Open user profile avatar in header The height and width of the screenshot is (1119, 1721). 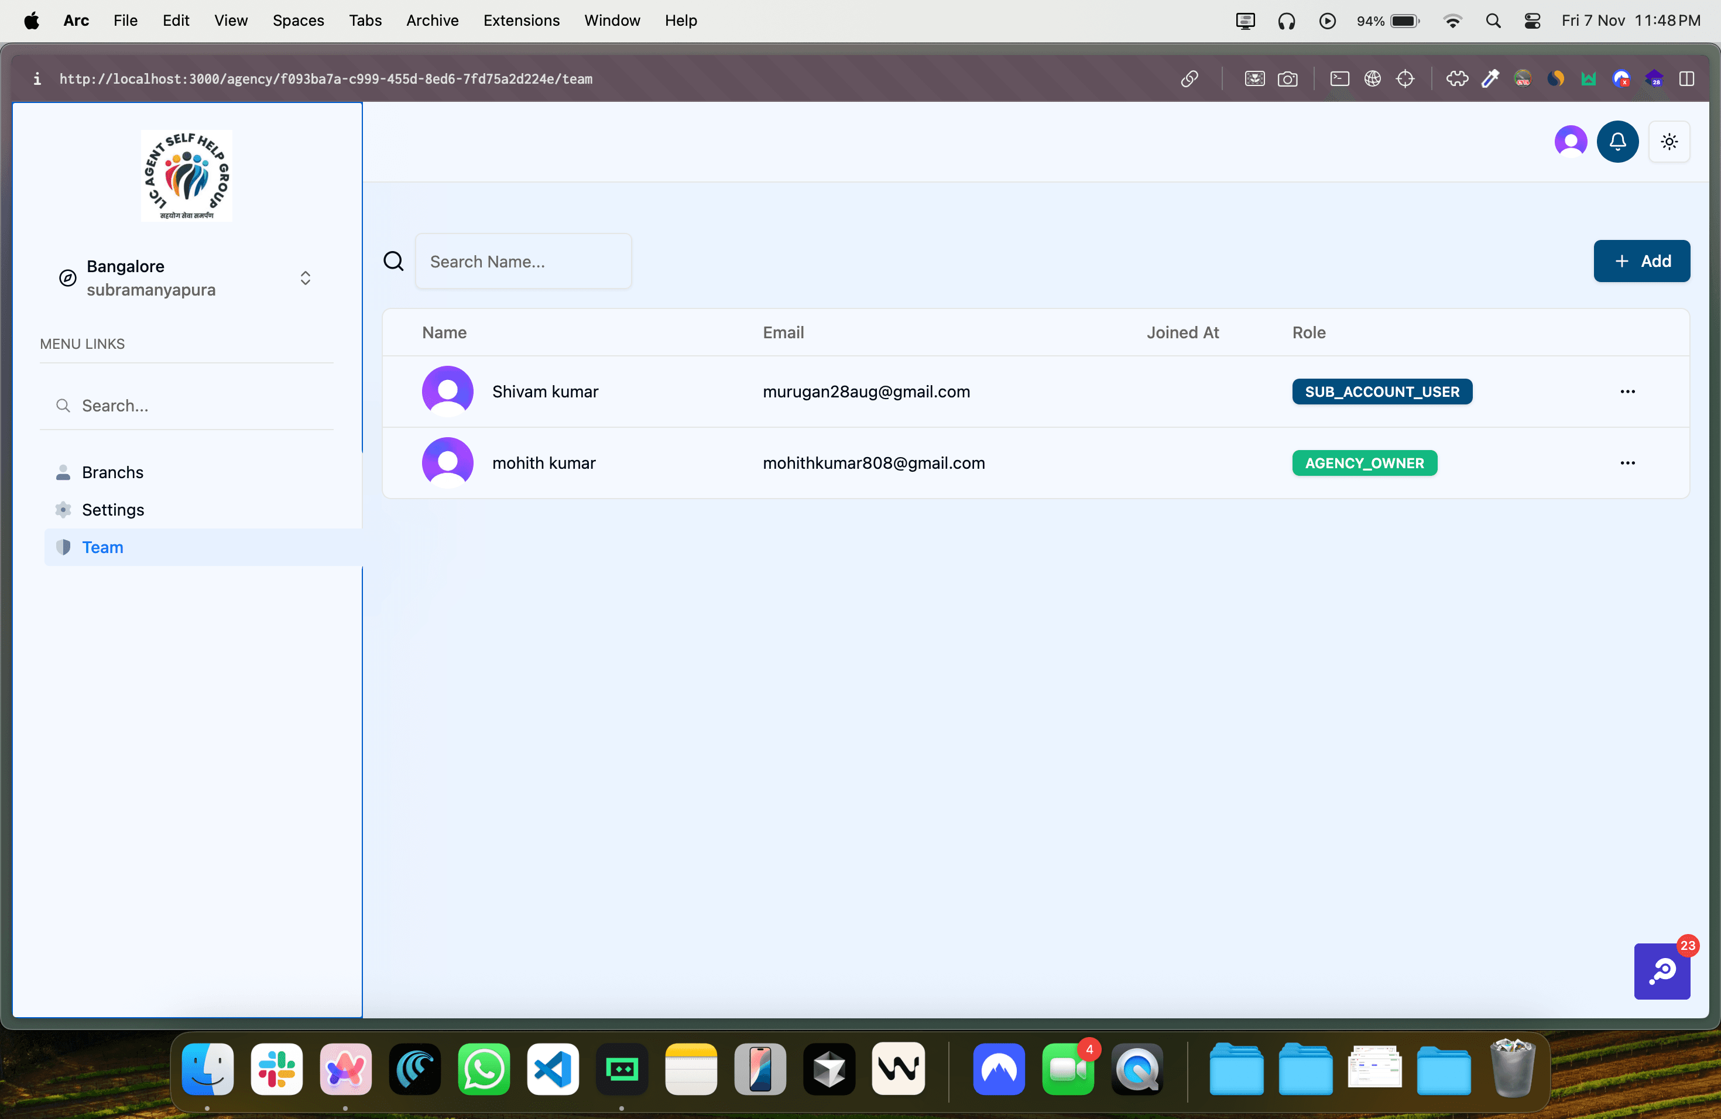tap(1571, 142)
